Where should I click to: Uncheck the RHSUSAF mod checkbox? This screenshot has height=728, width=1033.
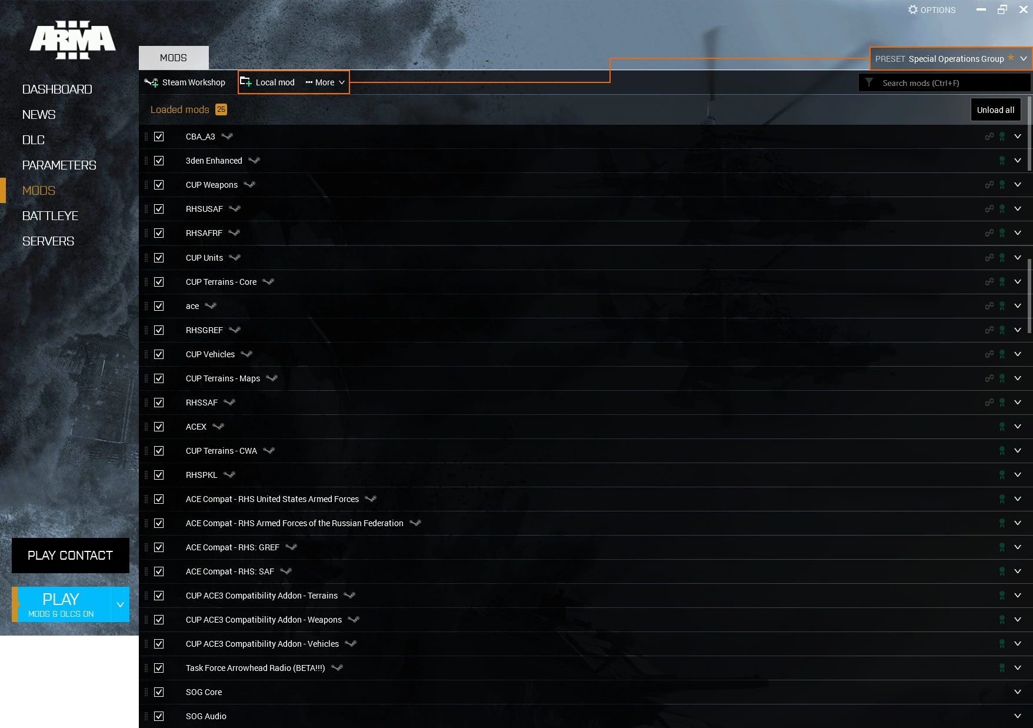[x=159, y=209]
